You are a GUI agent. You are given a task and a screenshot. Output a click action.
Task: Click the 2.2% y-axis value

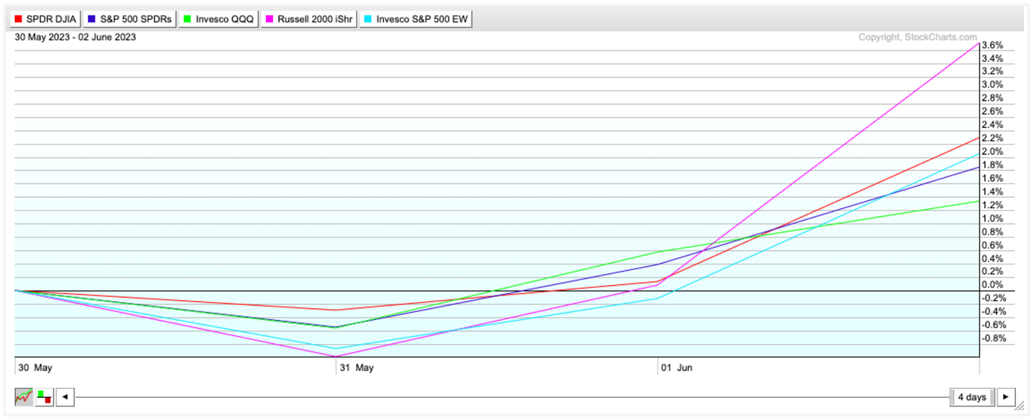click(992, 138)
